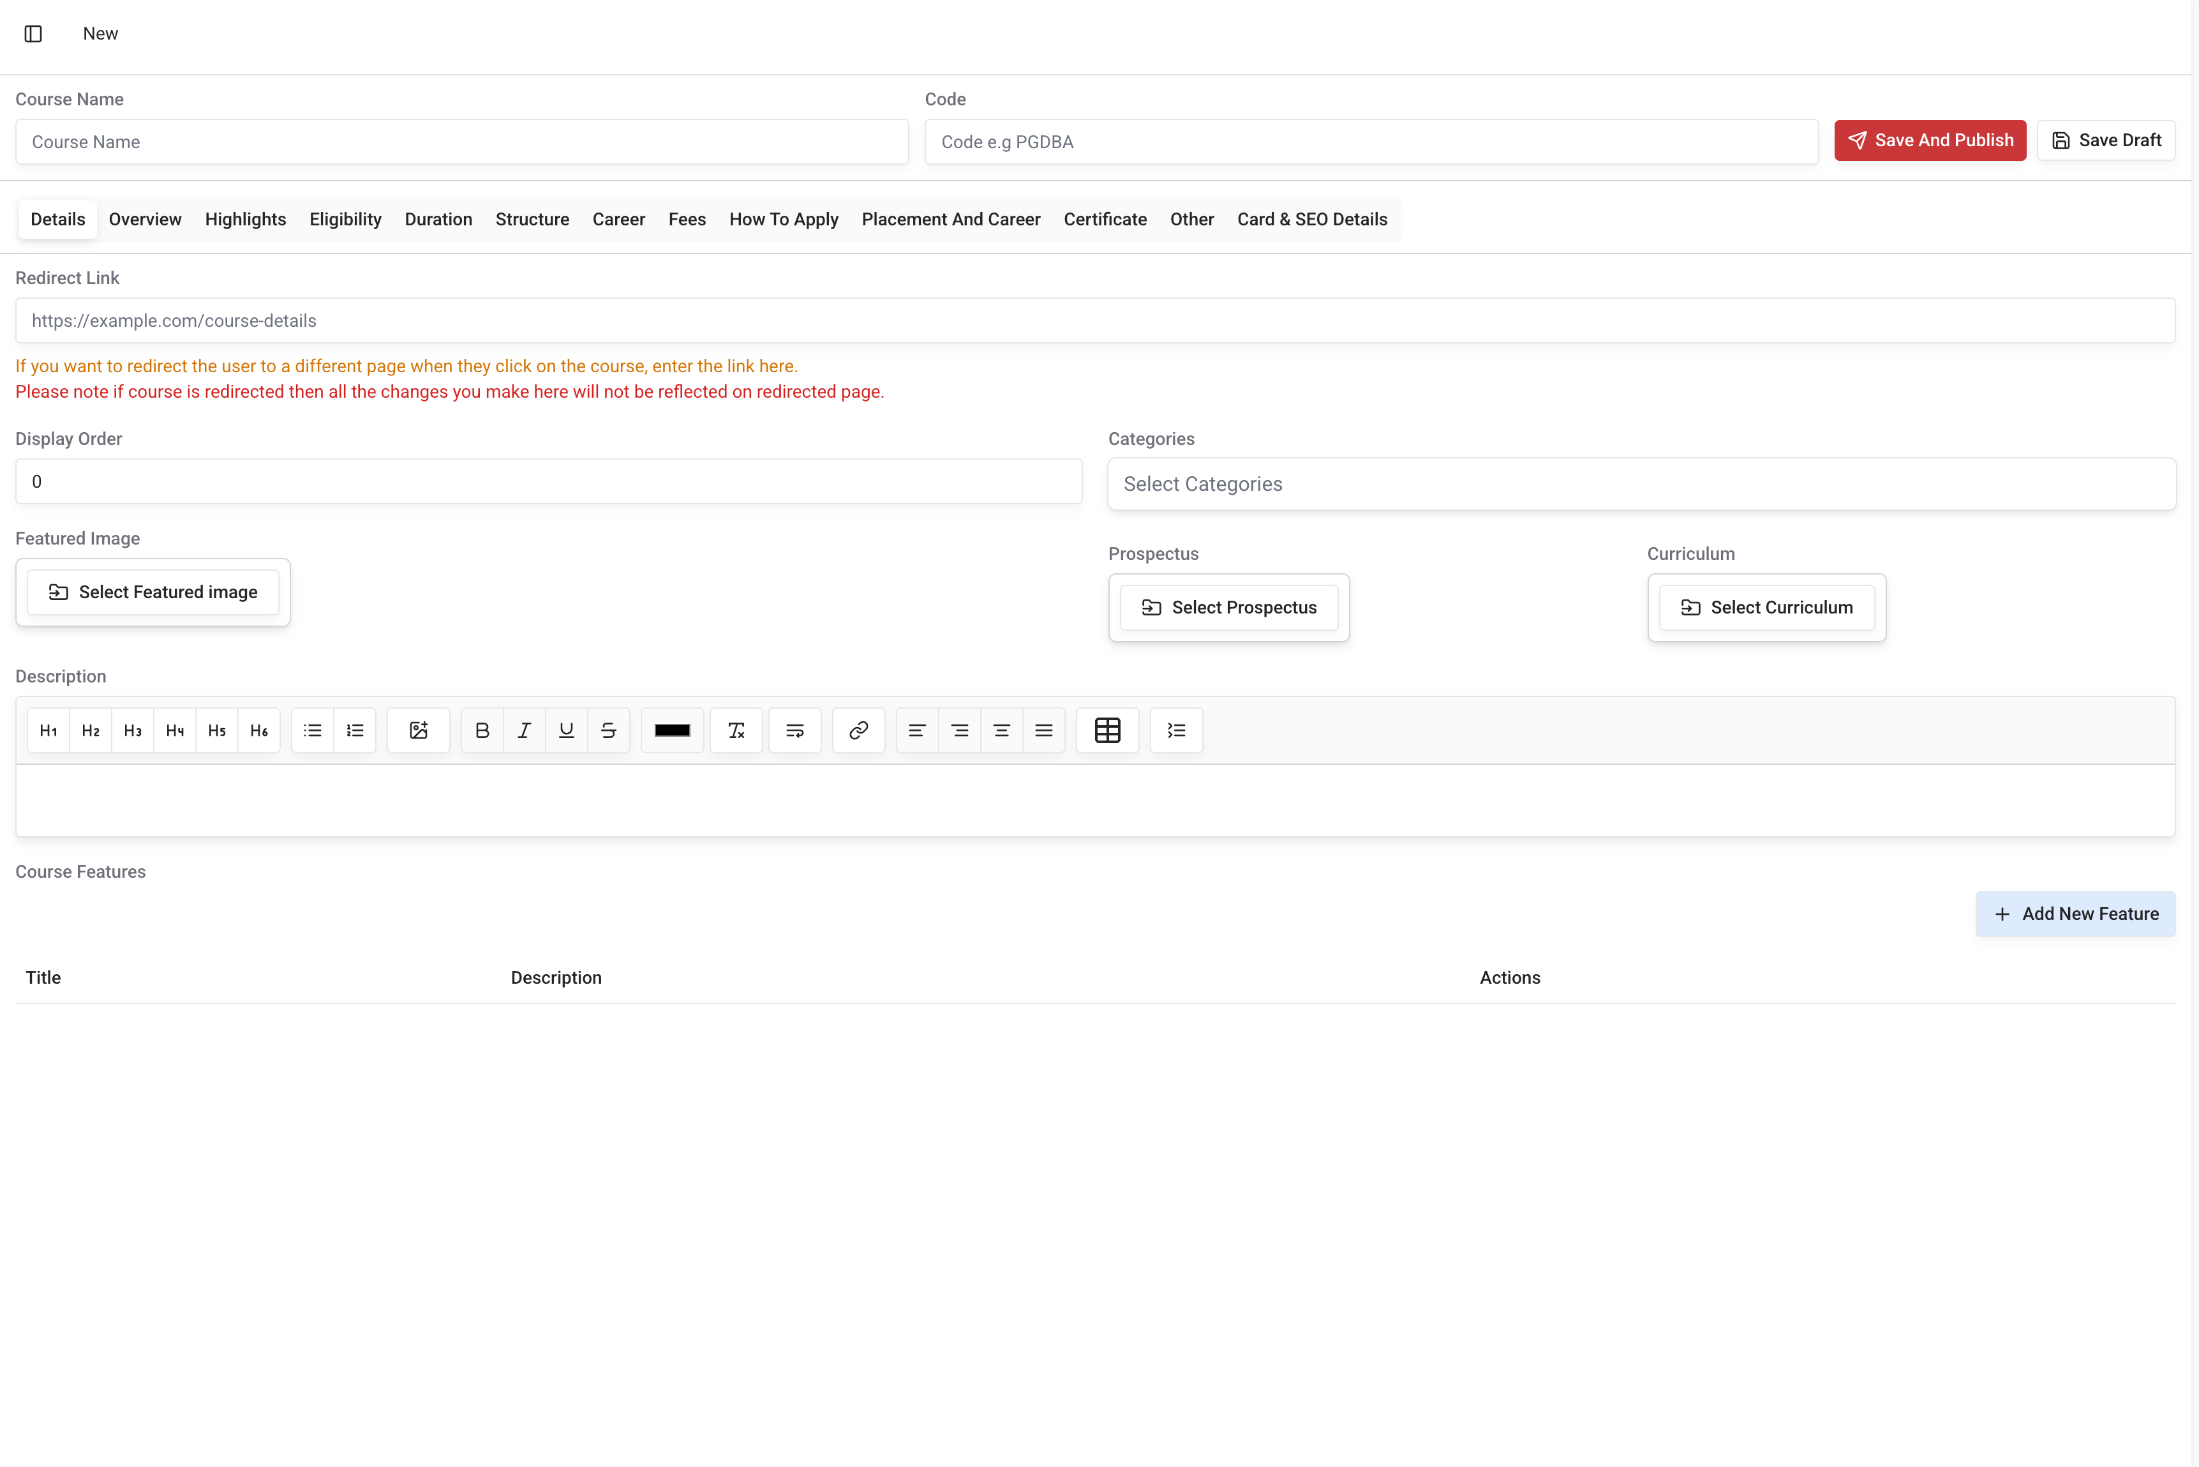The height and width of the screenshot is (1467, 2199).
Task: Open black text color swatch
Action: [x=672, y=731]
